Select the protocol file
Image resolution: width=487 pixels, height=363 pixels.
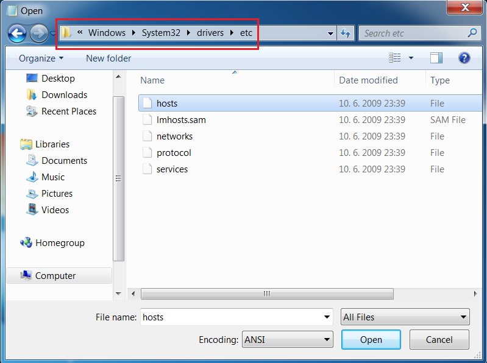point(310,153)
